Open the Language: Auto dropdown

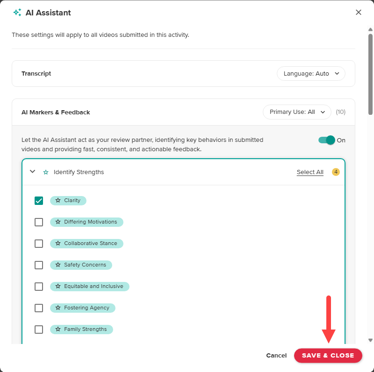311,73
